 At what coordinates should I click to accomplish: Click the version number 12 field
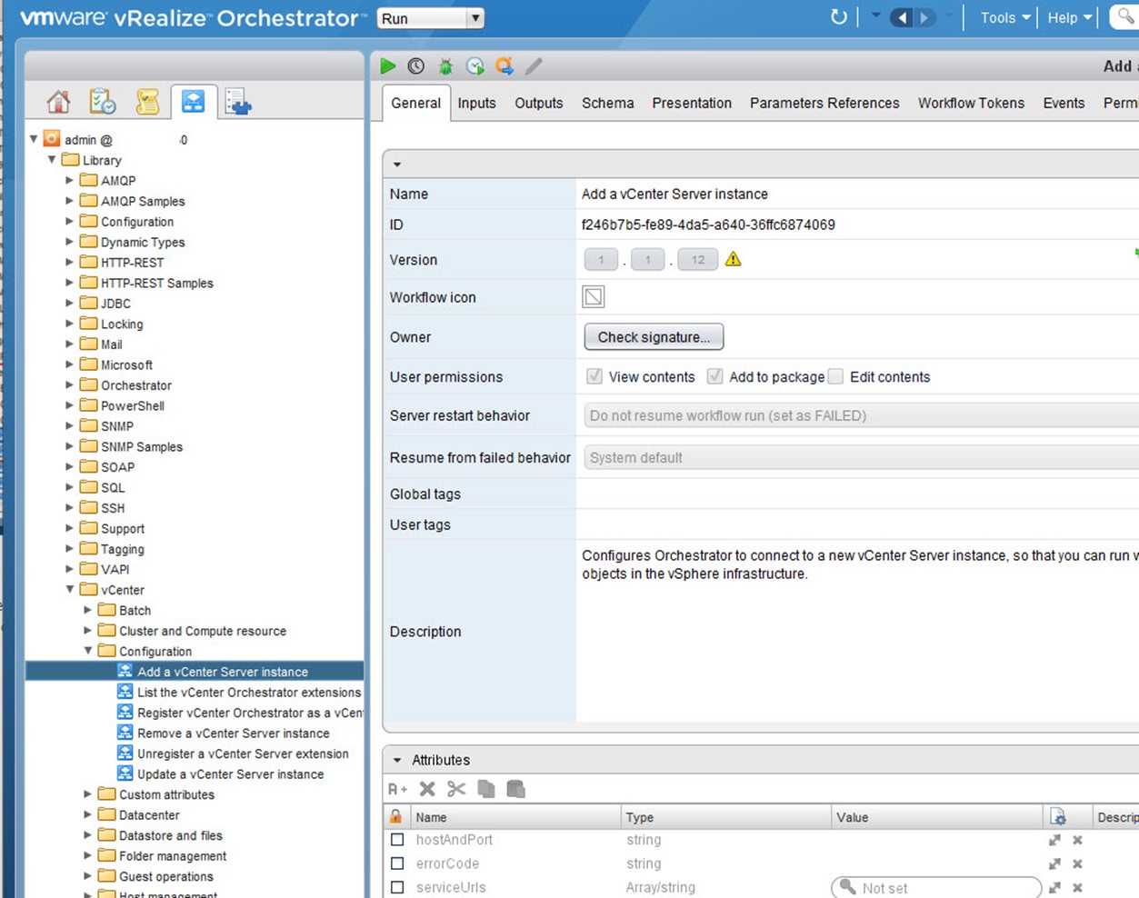tap(697, 260)
